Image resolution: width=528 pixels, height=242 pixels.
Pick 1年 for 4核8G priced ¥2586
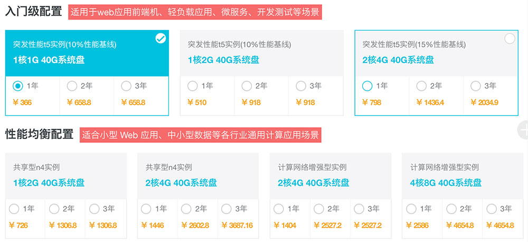point(411,209)
